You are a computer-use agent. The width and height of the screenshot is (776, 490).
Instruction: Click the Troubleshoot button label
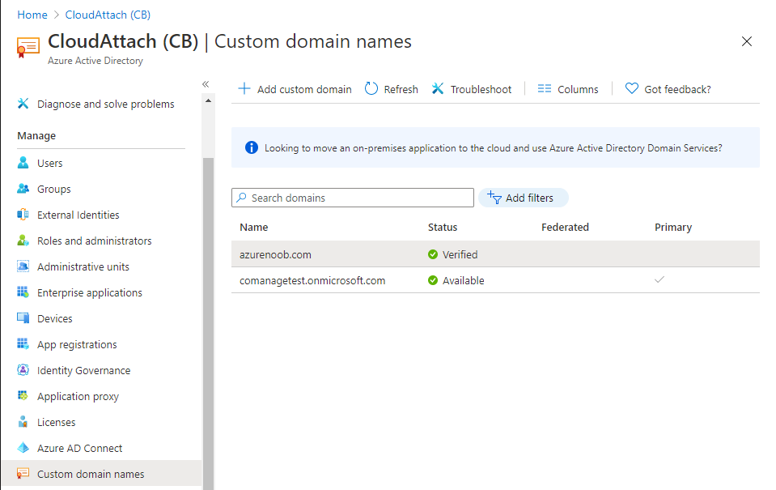coord(481,89)
